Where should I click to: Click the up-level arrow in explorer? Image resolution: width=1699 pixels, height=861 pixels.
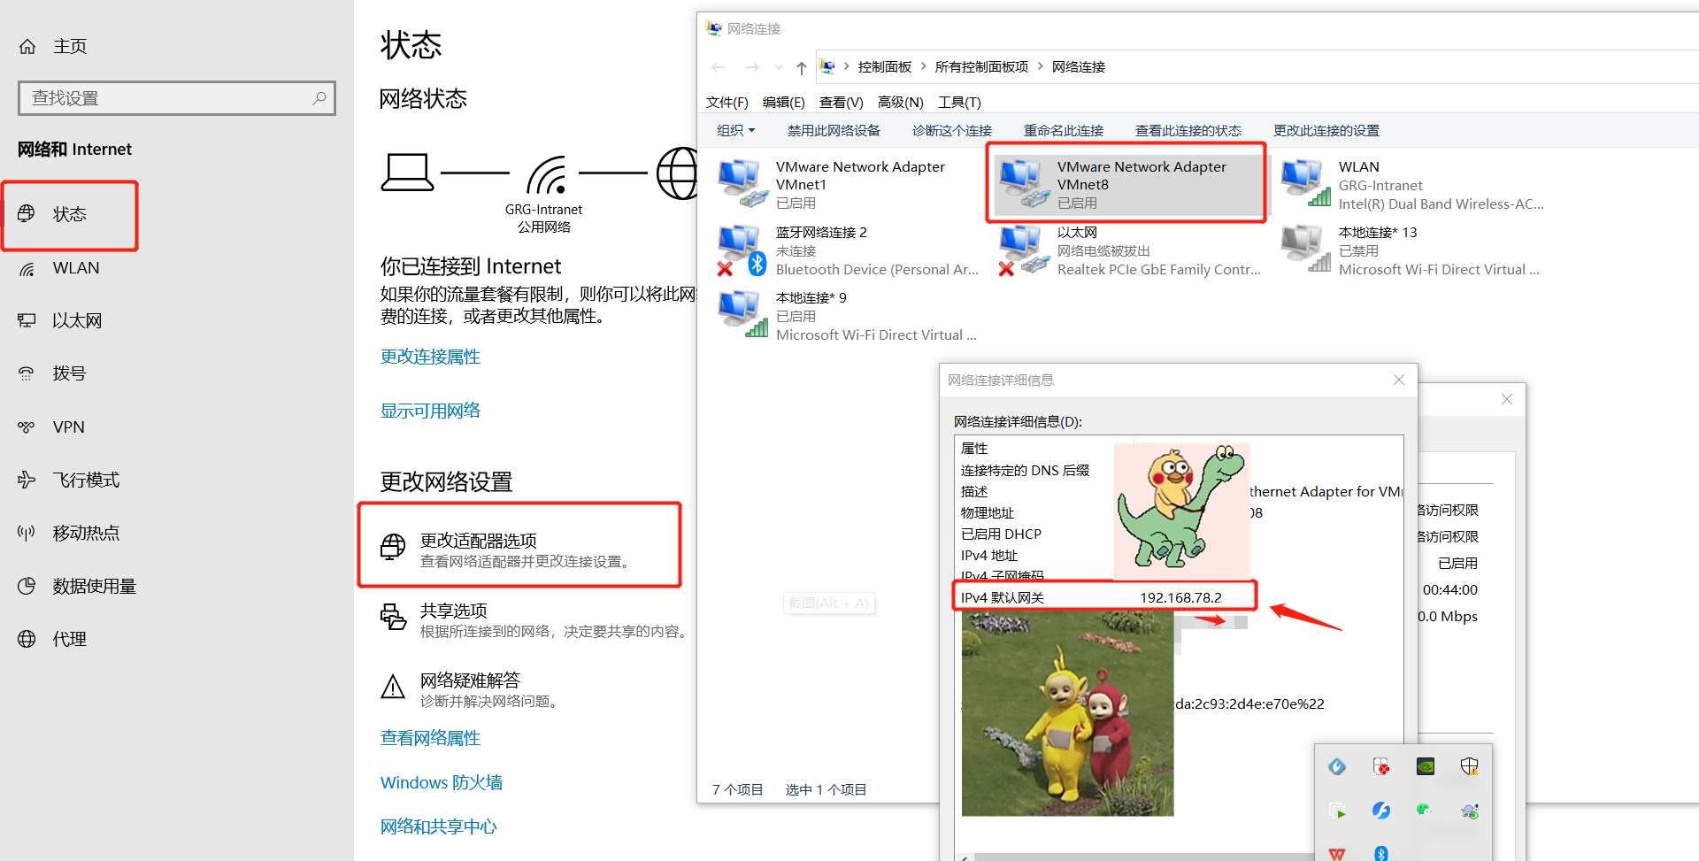tap(802, 67)
